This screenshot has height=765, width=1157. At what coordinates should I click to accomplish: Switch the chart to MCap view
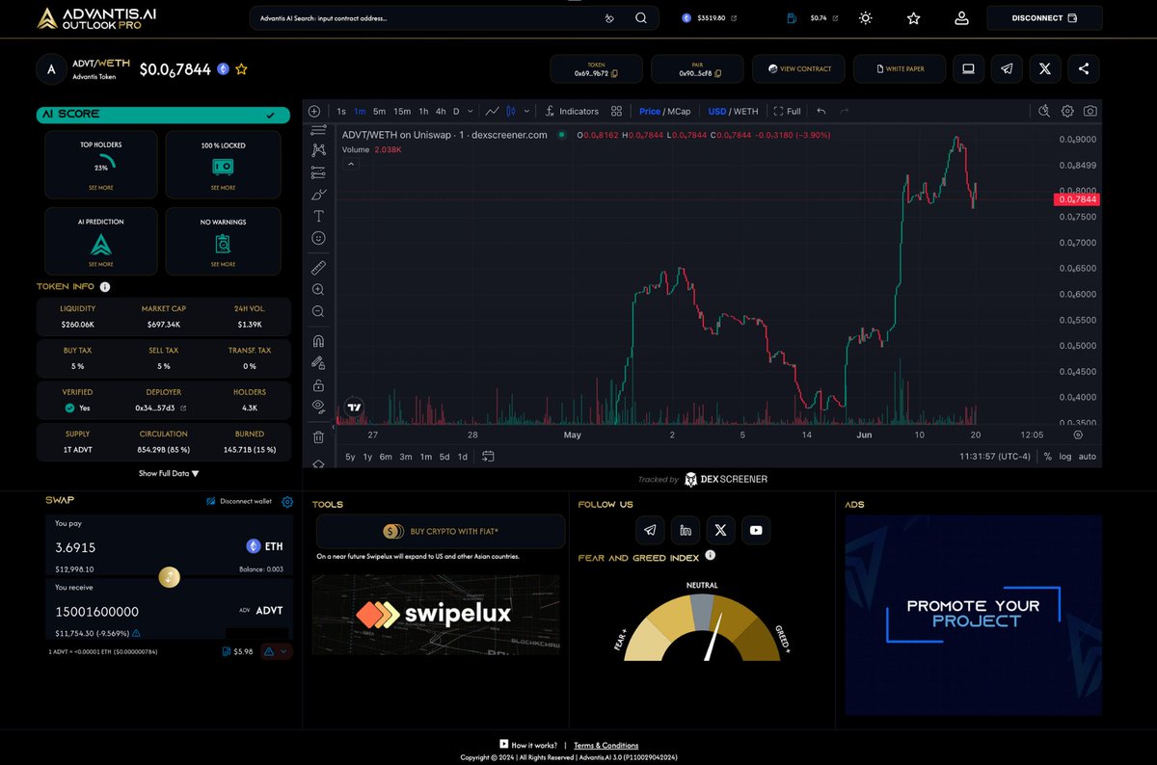pyautogui.click(x=678, y=111)
